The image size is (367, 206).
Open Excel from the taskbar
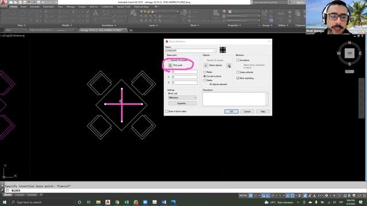click(126, 202)
